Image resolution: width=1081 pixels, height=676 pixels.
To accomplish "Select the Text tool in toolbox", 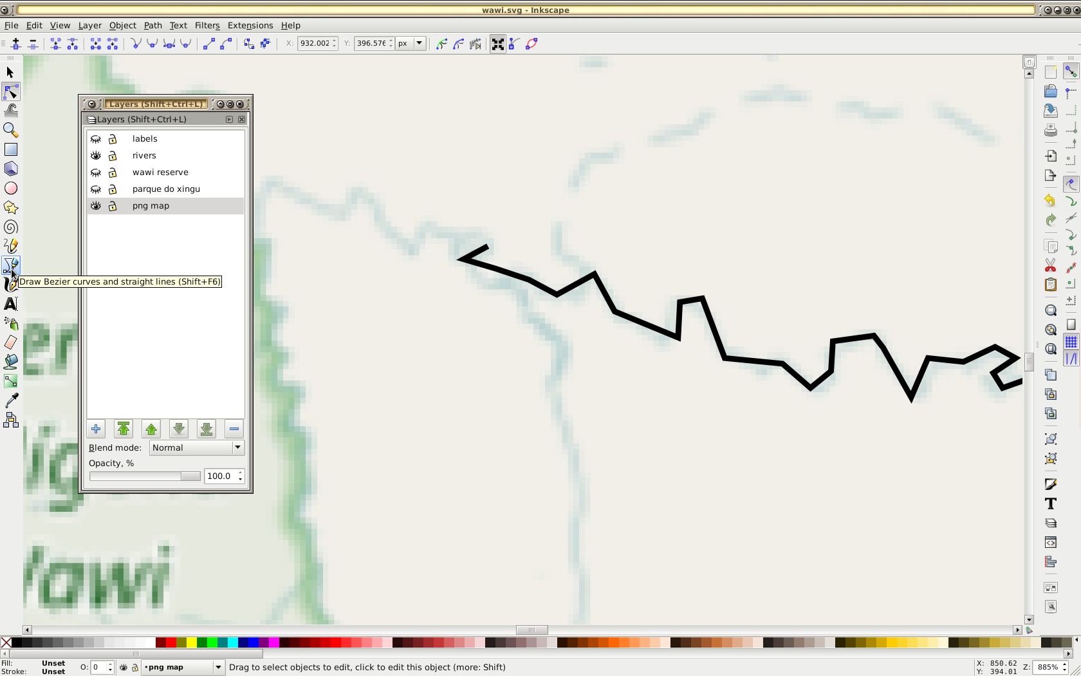I will 11,304.
